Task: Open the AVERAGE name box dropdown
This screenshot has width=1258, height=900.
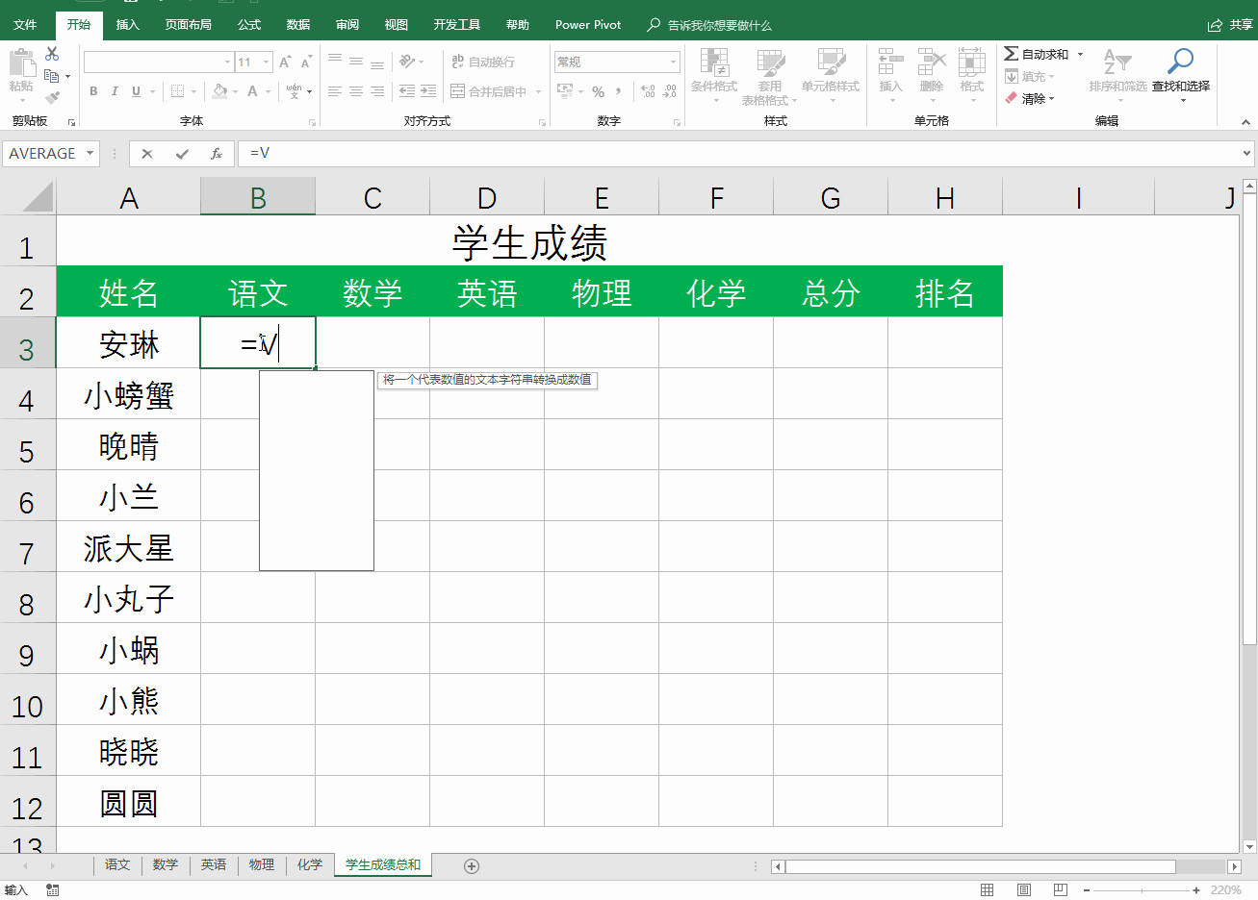Action: 90,153
